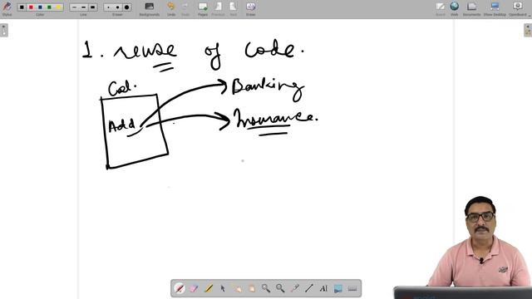Select the Text tool
Image resolution: width=532 pixels, height=299 pixels.
click(323, 288)
